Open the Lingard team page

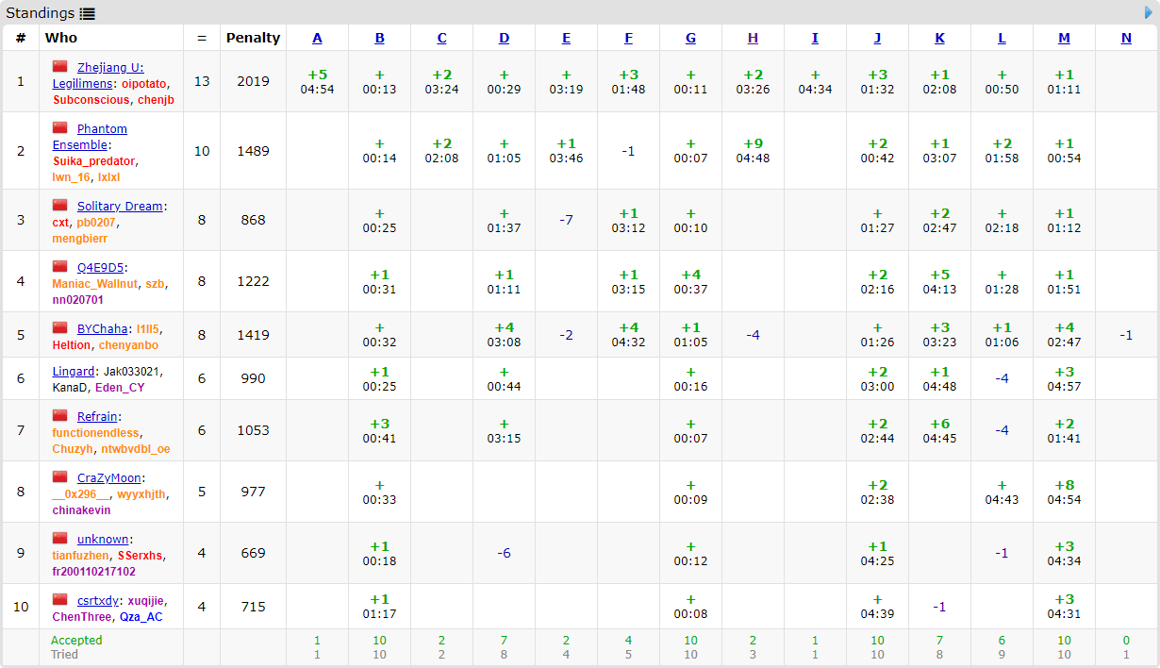[74, 372]
